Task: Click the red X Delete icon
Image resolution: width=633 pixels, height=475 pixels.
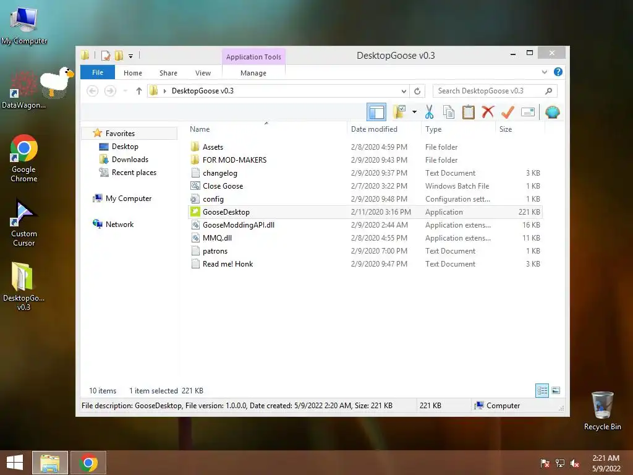Action: point(488,111)
